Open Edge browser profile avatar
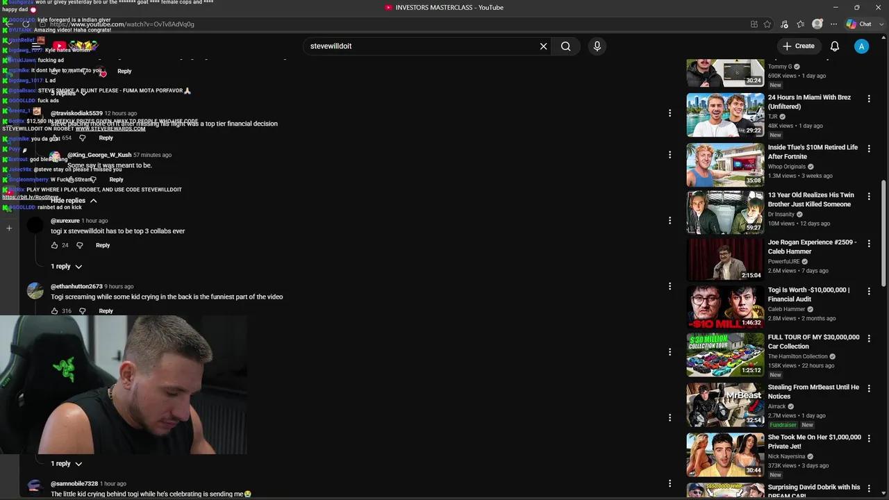 [x=817, y=24]
